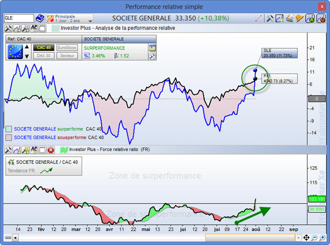Screen dimensions: 330x245
Task: Open the calendar icon in SOCIETE GENERALE panel
Action: click(152, 48)
